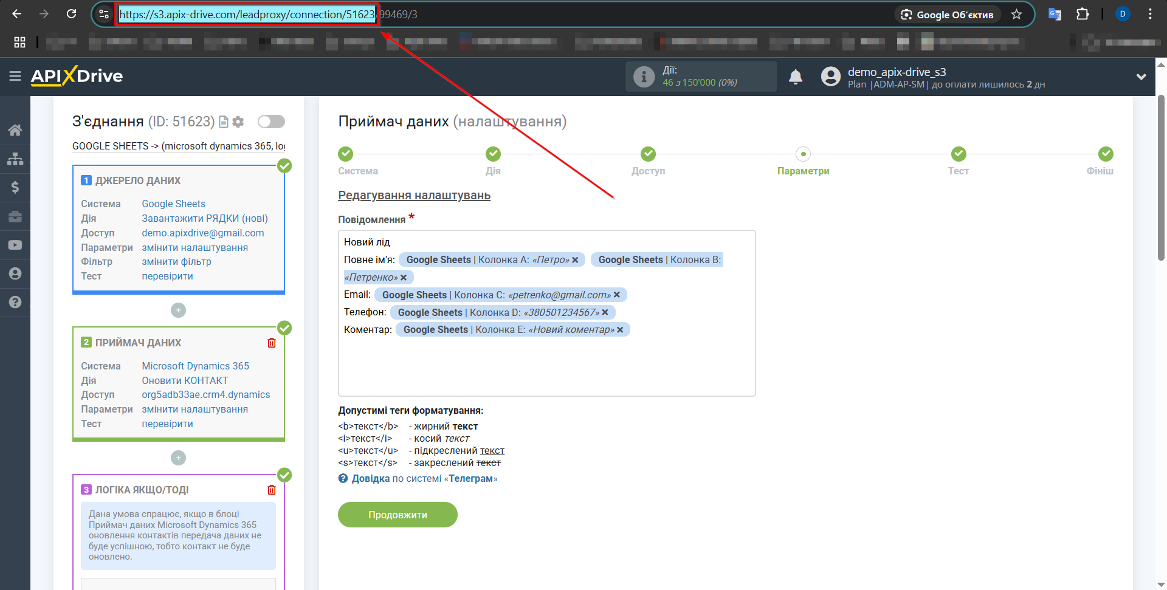Reload the current page

71,14
